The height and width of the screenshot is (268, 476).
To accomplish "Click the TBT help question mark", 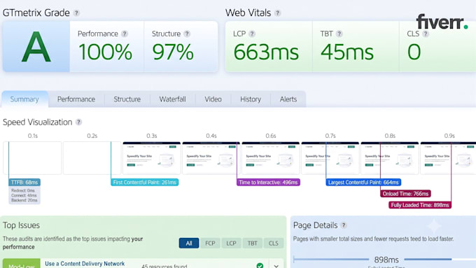I will tap(339, 34).
